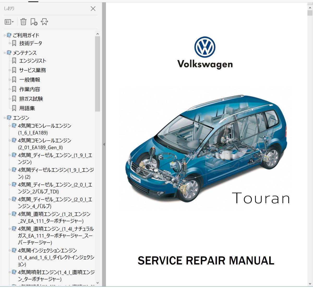Click the bookmark icon beside 作業内容
Screen dimensions: 313x288
14,89
